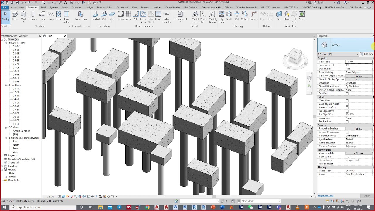Viewport: 375px width, 211px height.
Task: Click the Windows Start button
Action: [x=5, y=207]
